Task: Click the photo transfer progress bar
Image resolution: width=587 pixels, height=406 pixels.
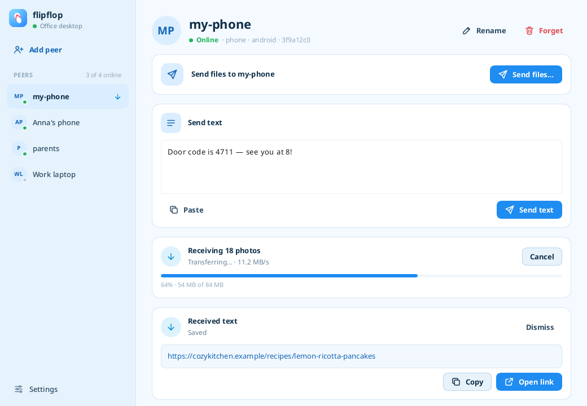Action: click(x=361, y=276)
